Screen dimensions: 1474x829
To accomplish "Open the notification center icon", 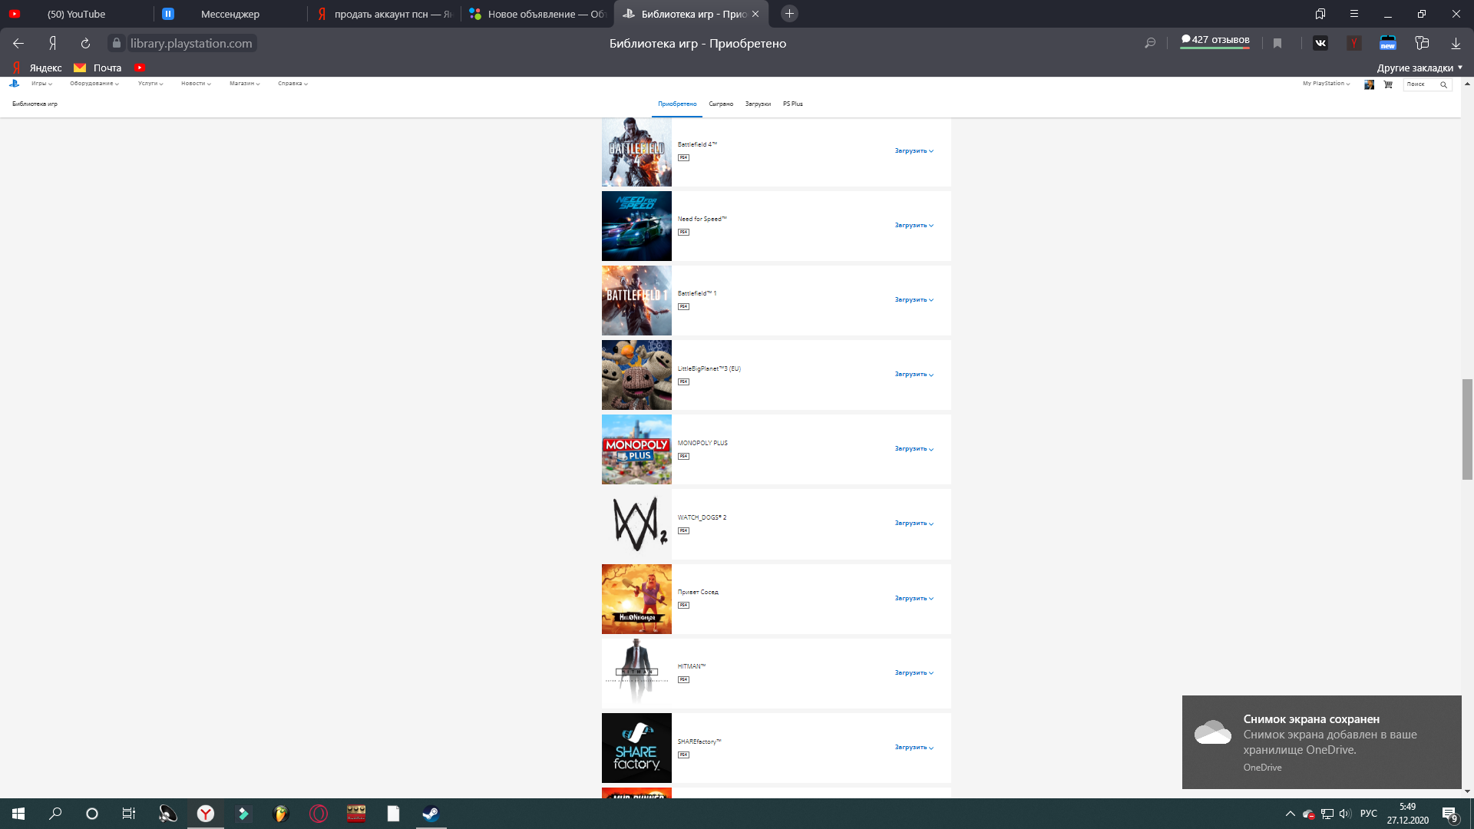I will (x=1449, y=814).
